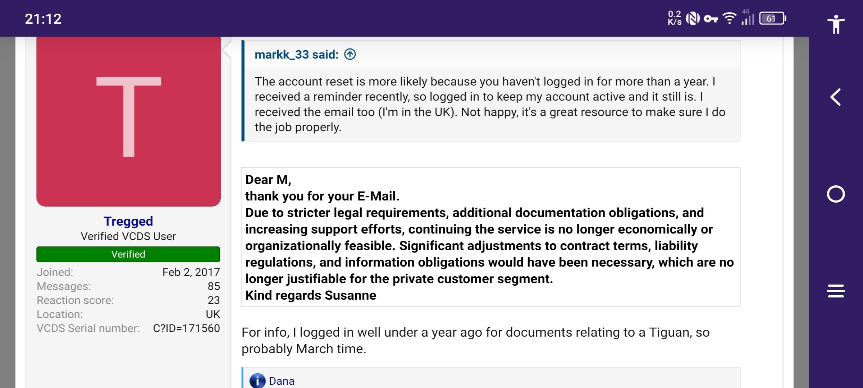Image resolution: width=863 pixels, height=388 pixels.
Task: Open Tregged's user profile link
Action: (128, 221)
